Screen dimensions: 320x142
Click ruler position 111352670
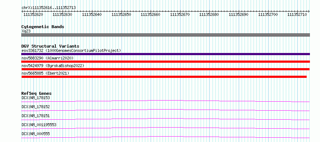click(x=180, y=14)
